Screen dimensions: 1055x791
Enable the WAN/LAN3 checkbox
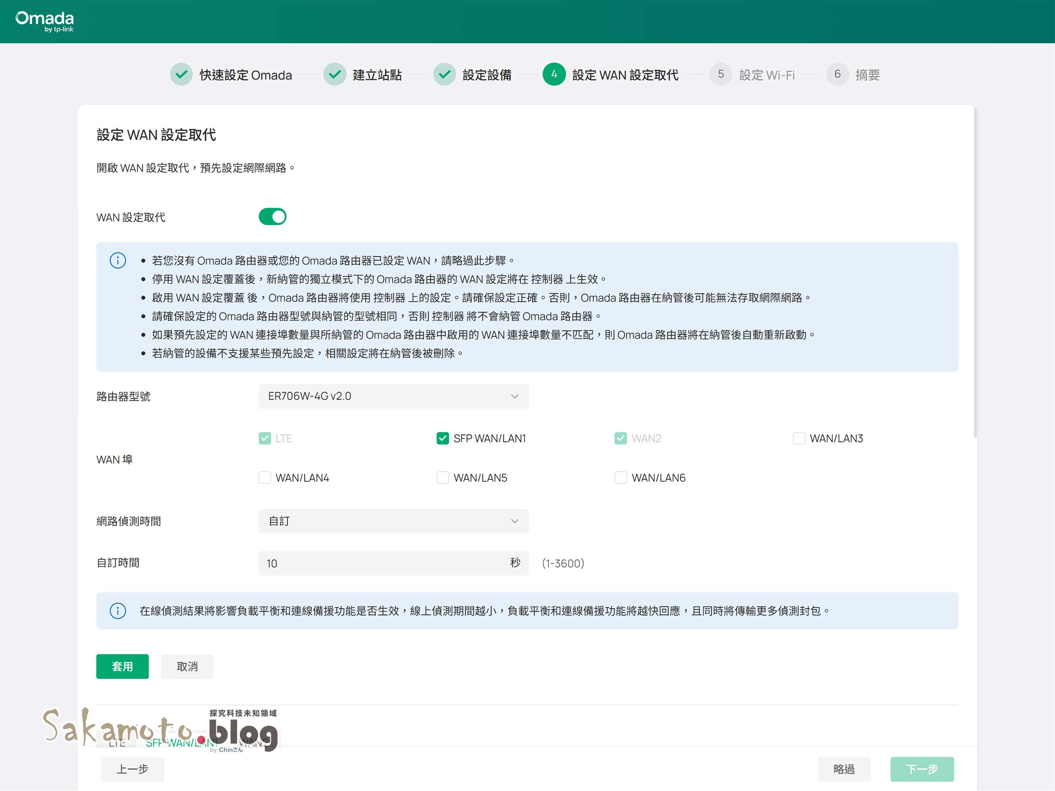[x=799, y=438]
